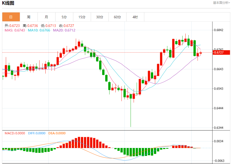Click the 高:0.6736 high value
The image size is (231, 164).
pyautogui.click(x=30, y=26)
